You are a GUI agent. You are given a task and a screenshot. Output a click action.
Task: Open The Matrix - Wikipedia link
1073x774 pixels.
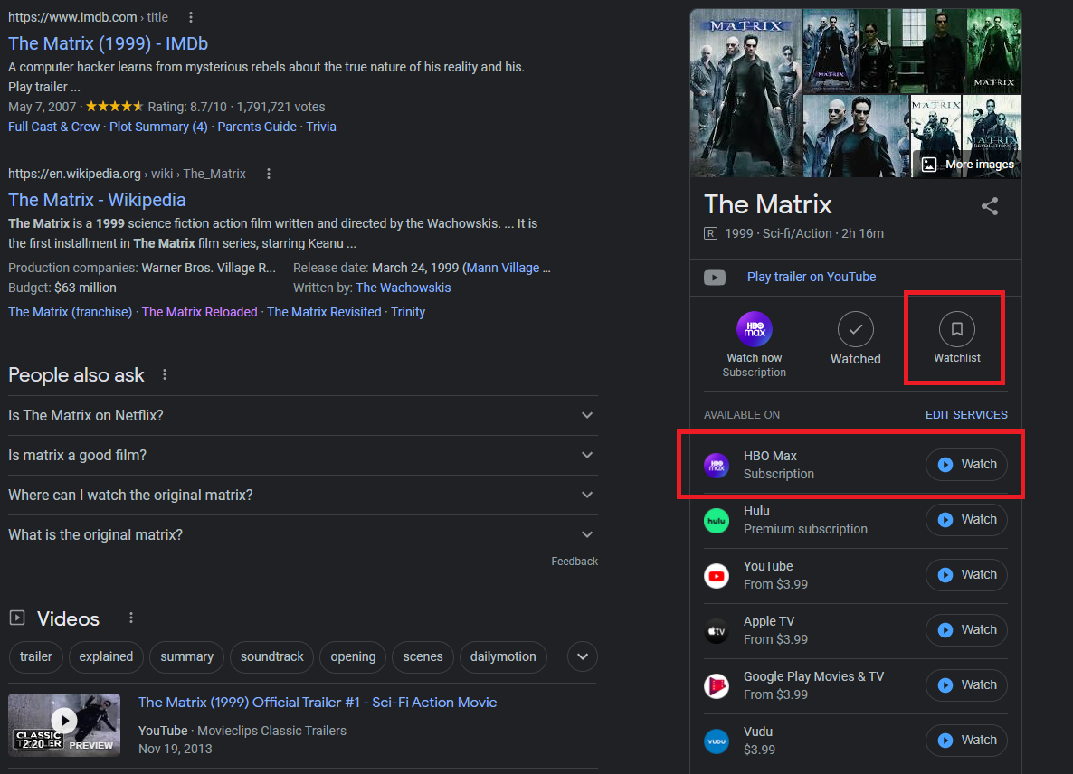(97, 201)
